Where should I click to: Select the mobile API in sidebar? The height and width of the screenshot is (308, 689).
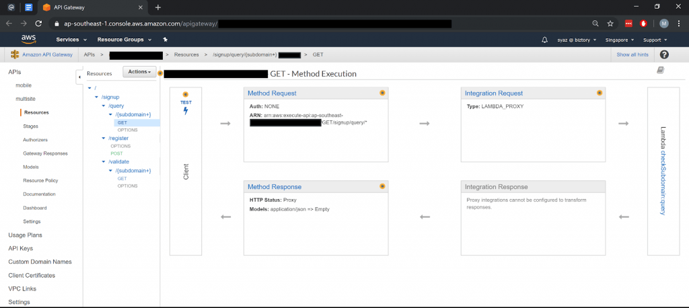coord(24,85)
